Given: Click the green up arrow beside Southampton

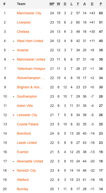Looking at the screenshot, I should [13, 96].
